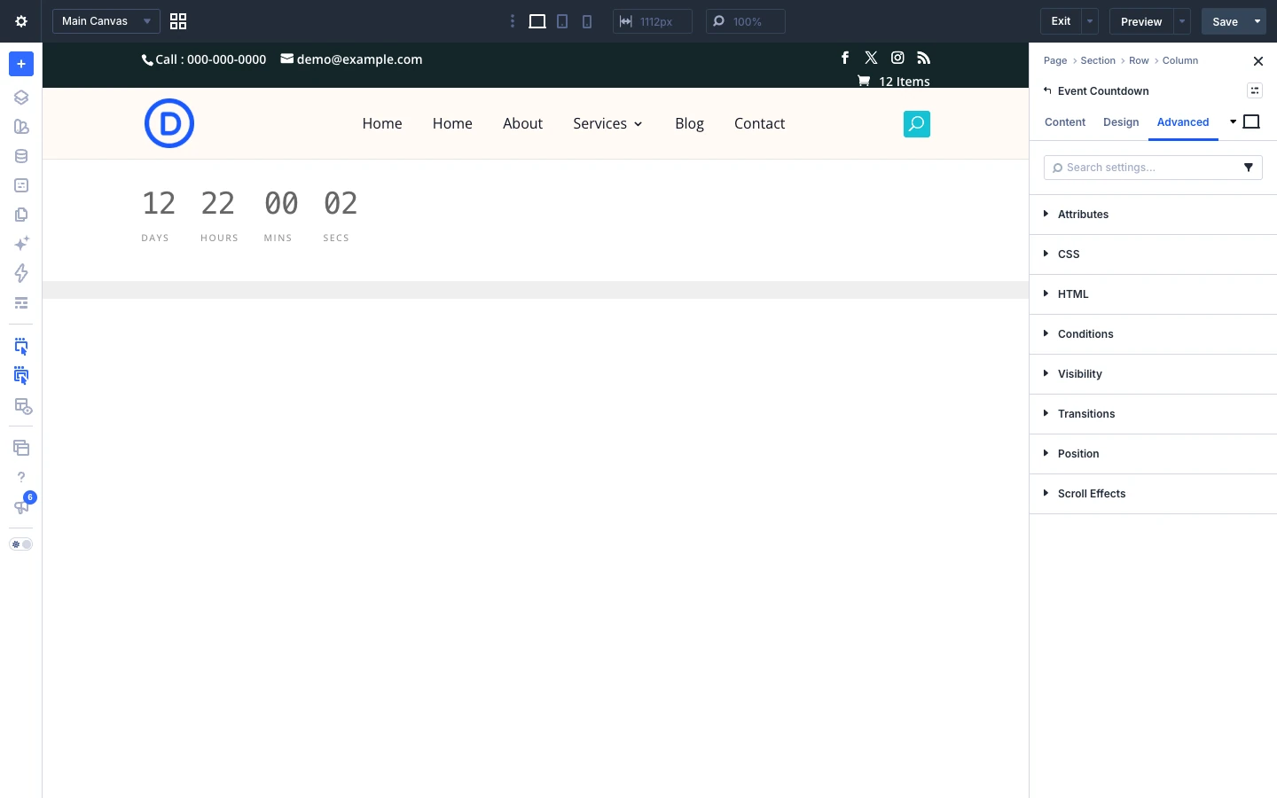This screenshot has width=1277, height=798.
Task: Select the Advanced tab
Action: 1183,122
